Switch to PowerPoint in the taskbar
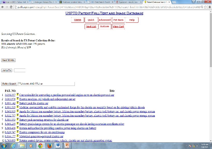Image resolution: width=212 pixels, height=149 pixels. pos(67,146)
